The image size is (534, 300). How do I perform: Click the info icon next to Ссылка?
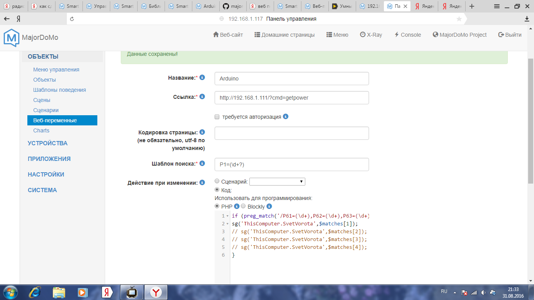coord(202,96)
